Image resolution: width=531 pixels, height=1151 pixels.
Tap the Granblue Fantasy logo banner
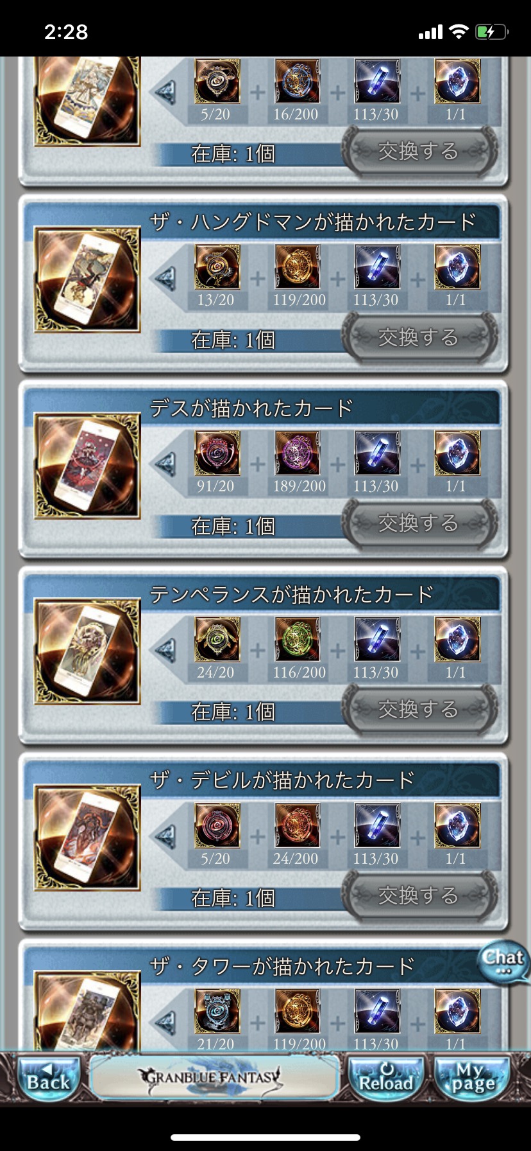[214, 1076]
